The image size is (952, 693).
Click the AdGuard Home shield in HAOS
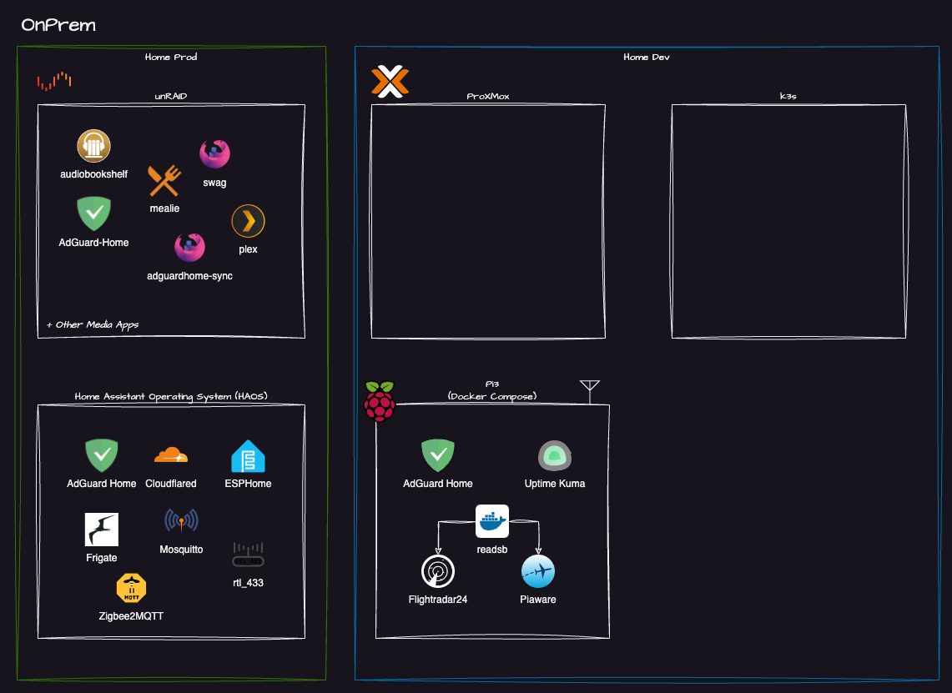point(102,455)
